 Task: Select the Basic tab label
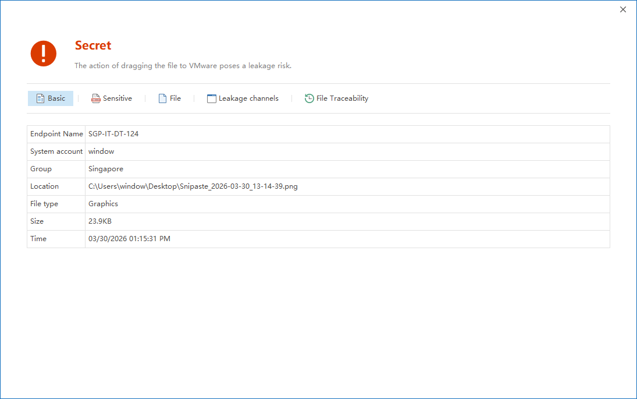pos(56,98)
